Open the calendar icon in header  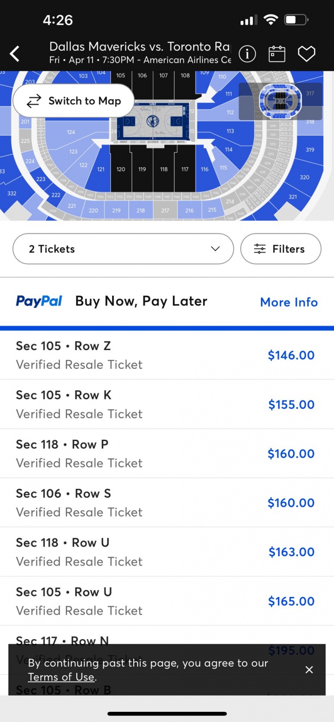click(x=277, y=54)
